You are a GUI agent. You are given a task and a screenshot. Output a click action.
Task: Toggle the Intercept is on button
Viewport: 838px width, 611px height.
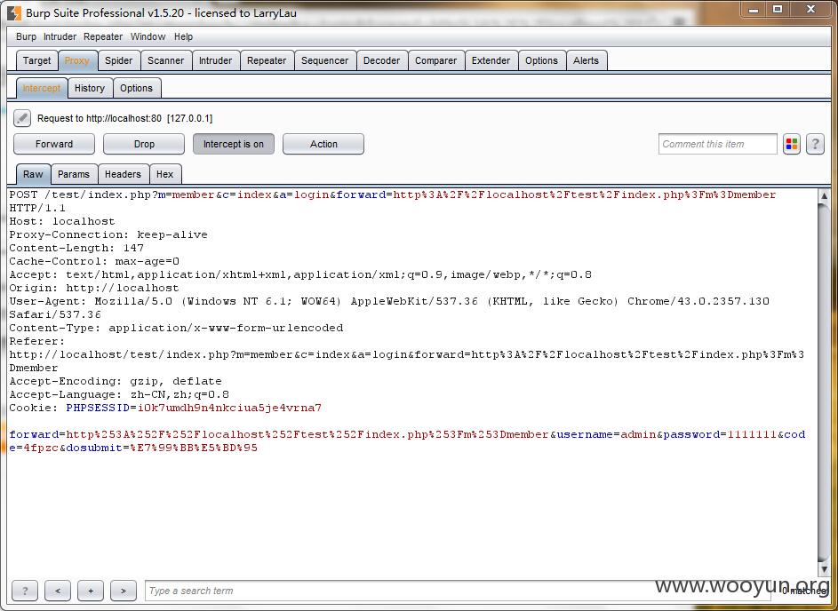click(x=233, y=144)
